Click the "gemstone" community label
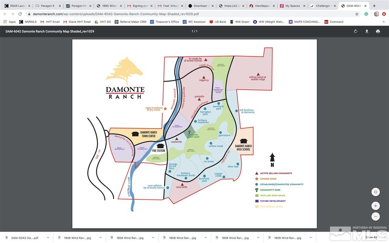 point(224,135)
